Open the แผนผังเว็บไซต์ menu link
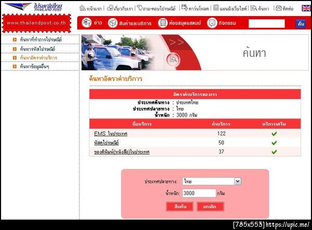The image size is (312, 230). 233,8
